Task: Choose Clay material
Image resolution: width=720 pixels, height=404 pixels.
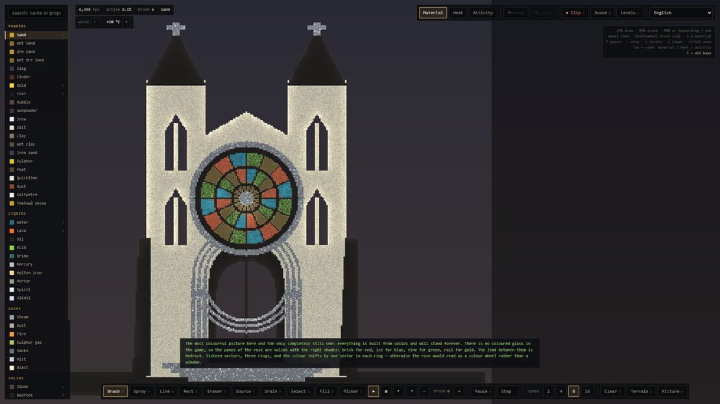Action: (36, 136)
